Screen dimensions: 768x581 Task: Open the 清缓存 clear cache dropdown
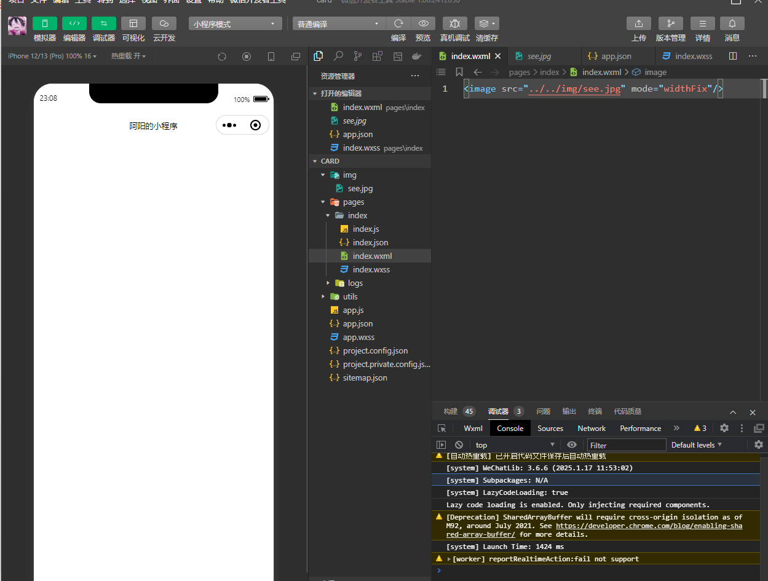(x=487, y=23)
